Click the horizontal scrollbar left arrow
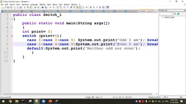This screenshot has height=104, width=186. 2,94
